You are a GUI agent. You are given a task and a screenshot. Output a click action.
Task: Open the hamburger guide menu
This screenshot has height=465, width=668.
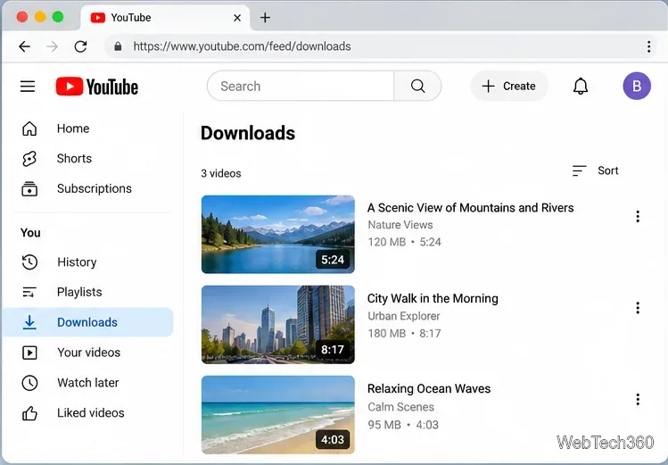click(x=28, y=87)
